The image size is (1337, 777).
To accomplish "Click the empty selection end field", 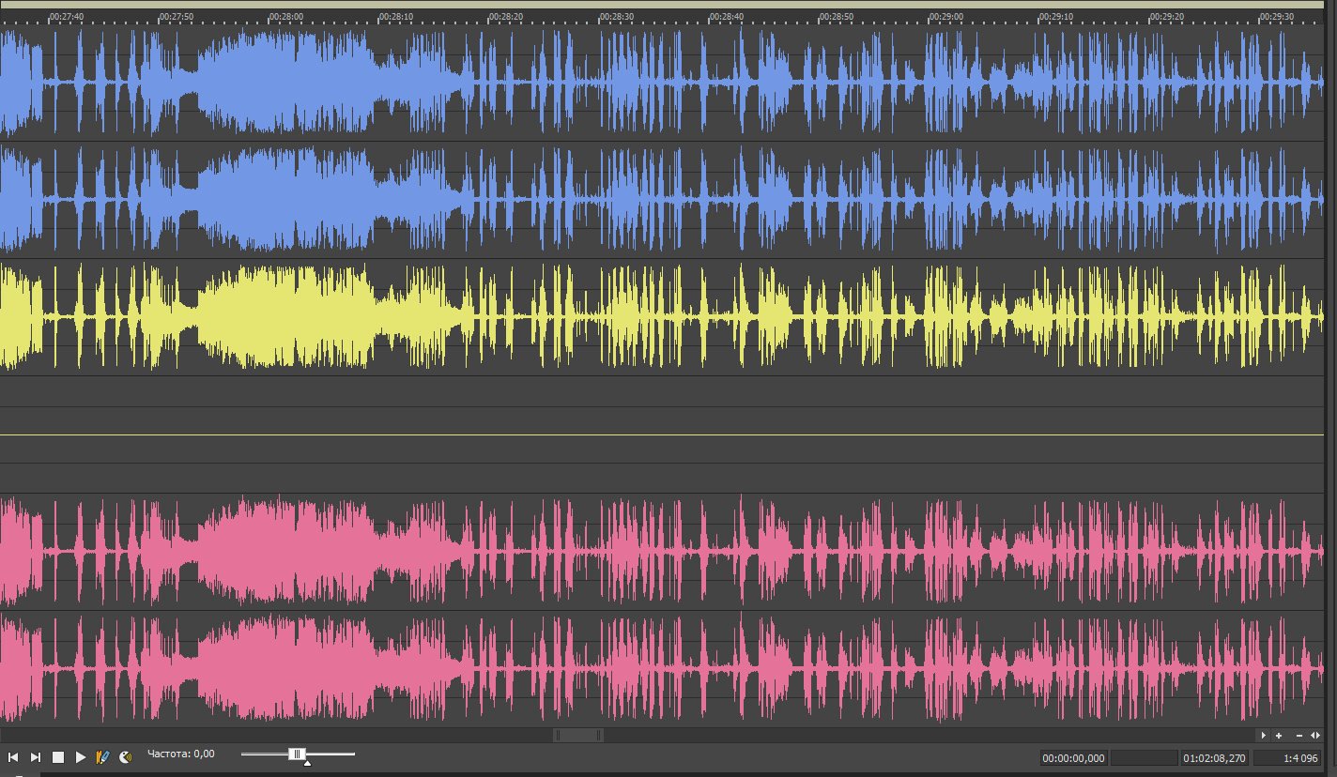I will pyautogui.click(x=1144, y=758).
